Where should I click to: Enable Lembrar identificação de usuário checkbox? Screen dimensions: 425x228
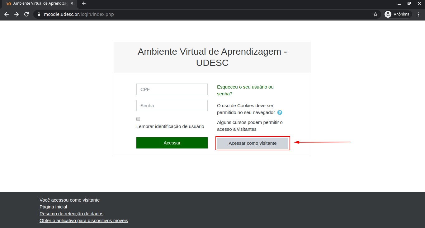coord(138,119)
